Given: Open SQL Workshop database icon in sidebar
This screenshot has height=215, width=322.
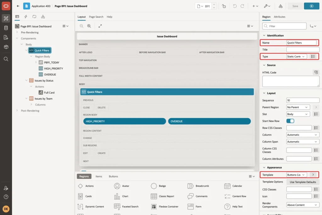Looking at the screenshot, I should (6, 28).
